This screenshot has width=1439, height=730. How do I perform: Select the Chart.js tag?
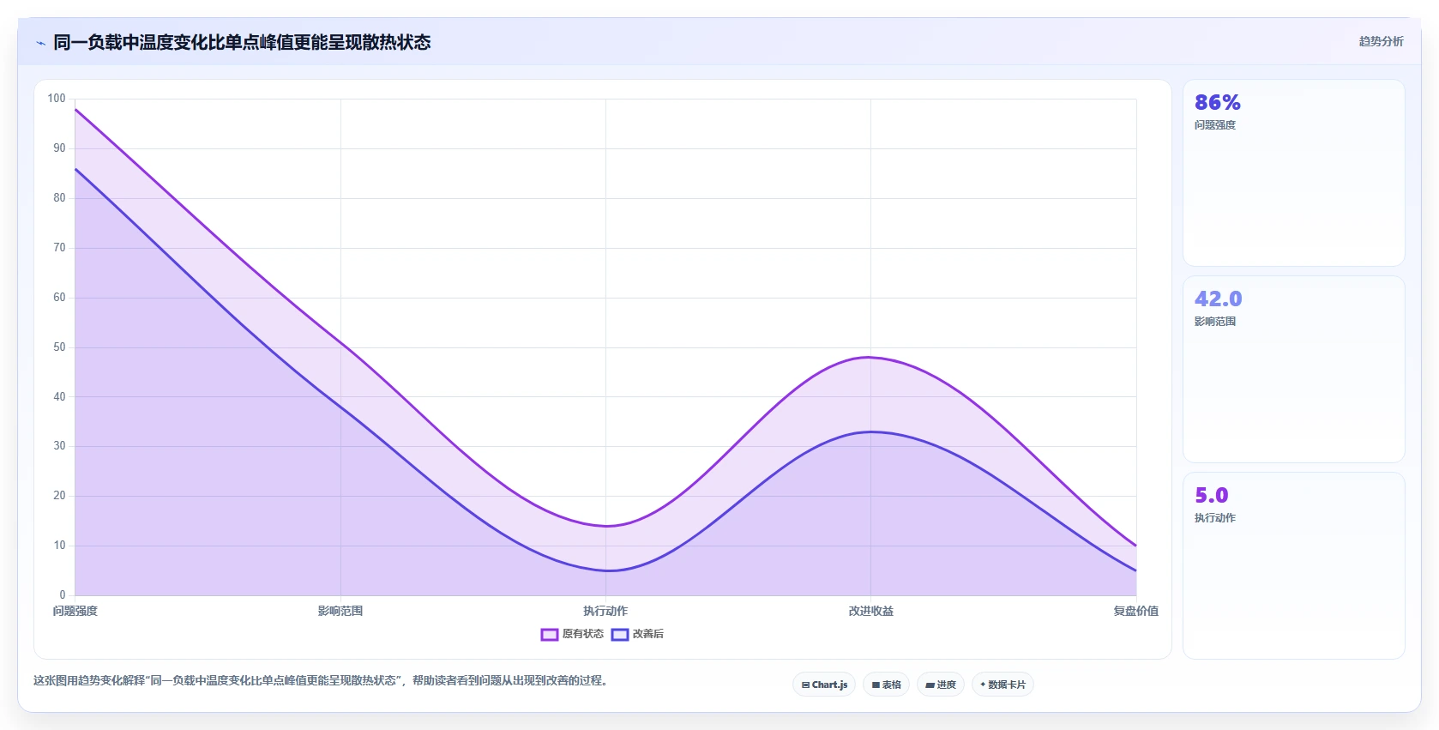[x=824, y=685]
